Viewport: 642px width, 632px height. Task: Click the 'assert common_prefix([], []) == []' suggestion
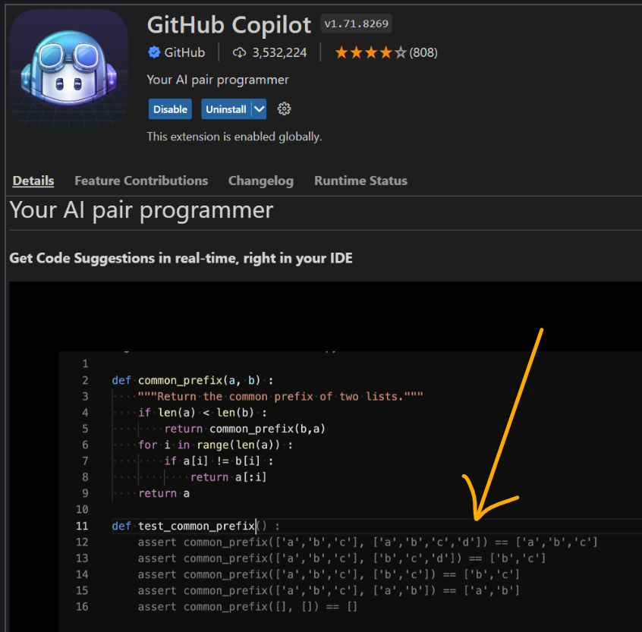(247, 606)
